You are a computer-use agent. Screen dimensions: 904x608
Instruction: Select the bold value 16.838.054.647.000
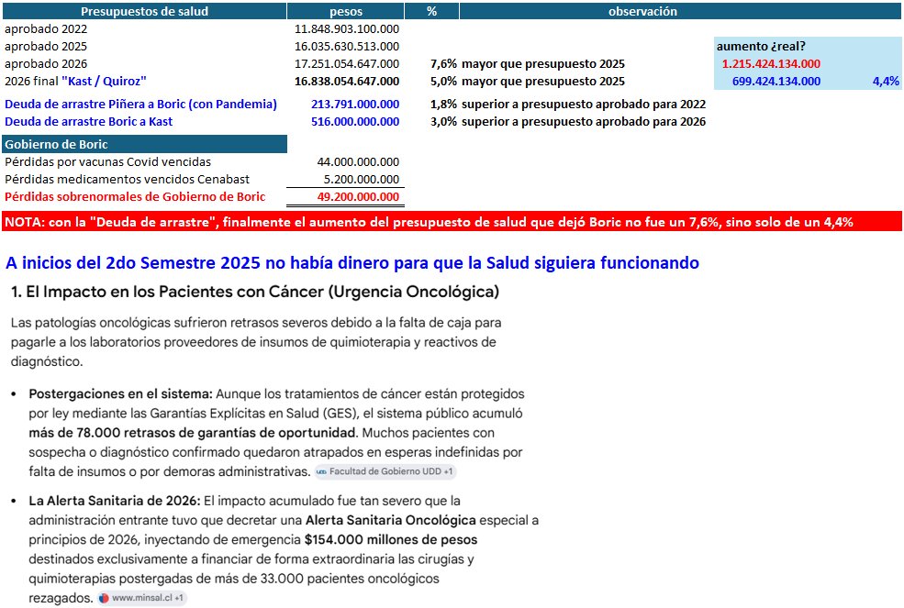pyautogui.click(x=347, y=81)
